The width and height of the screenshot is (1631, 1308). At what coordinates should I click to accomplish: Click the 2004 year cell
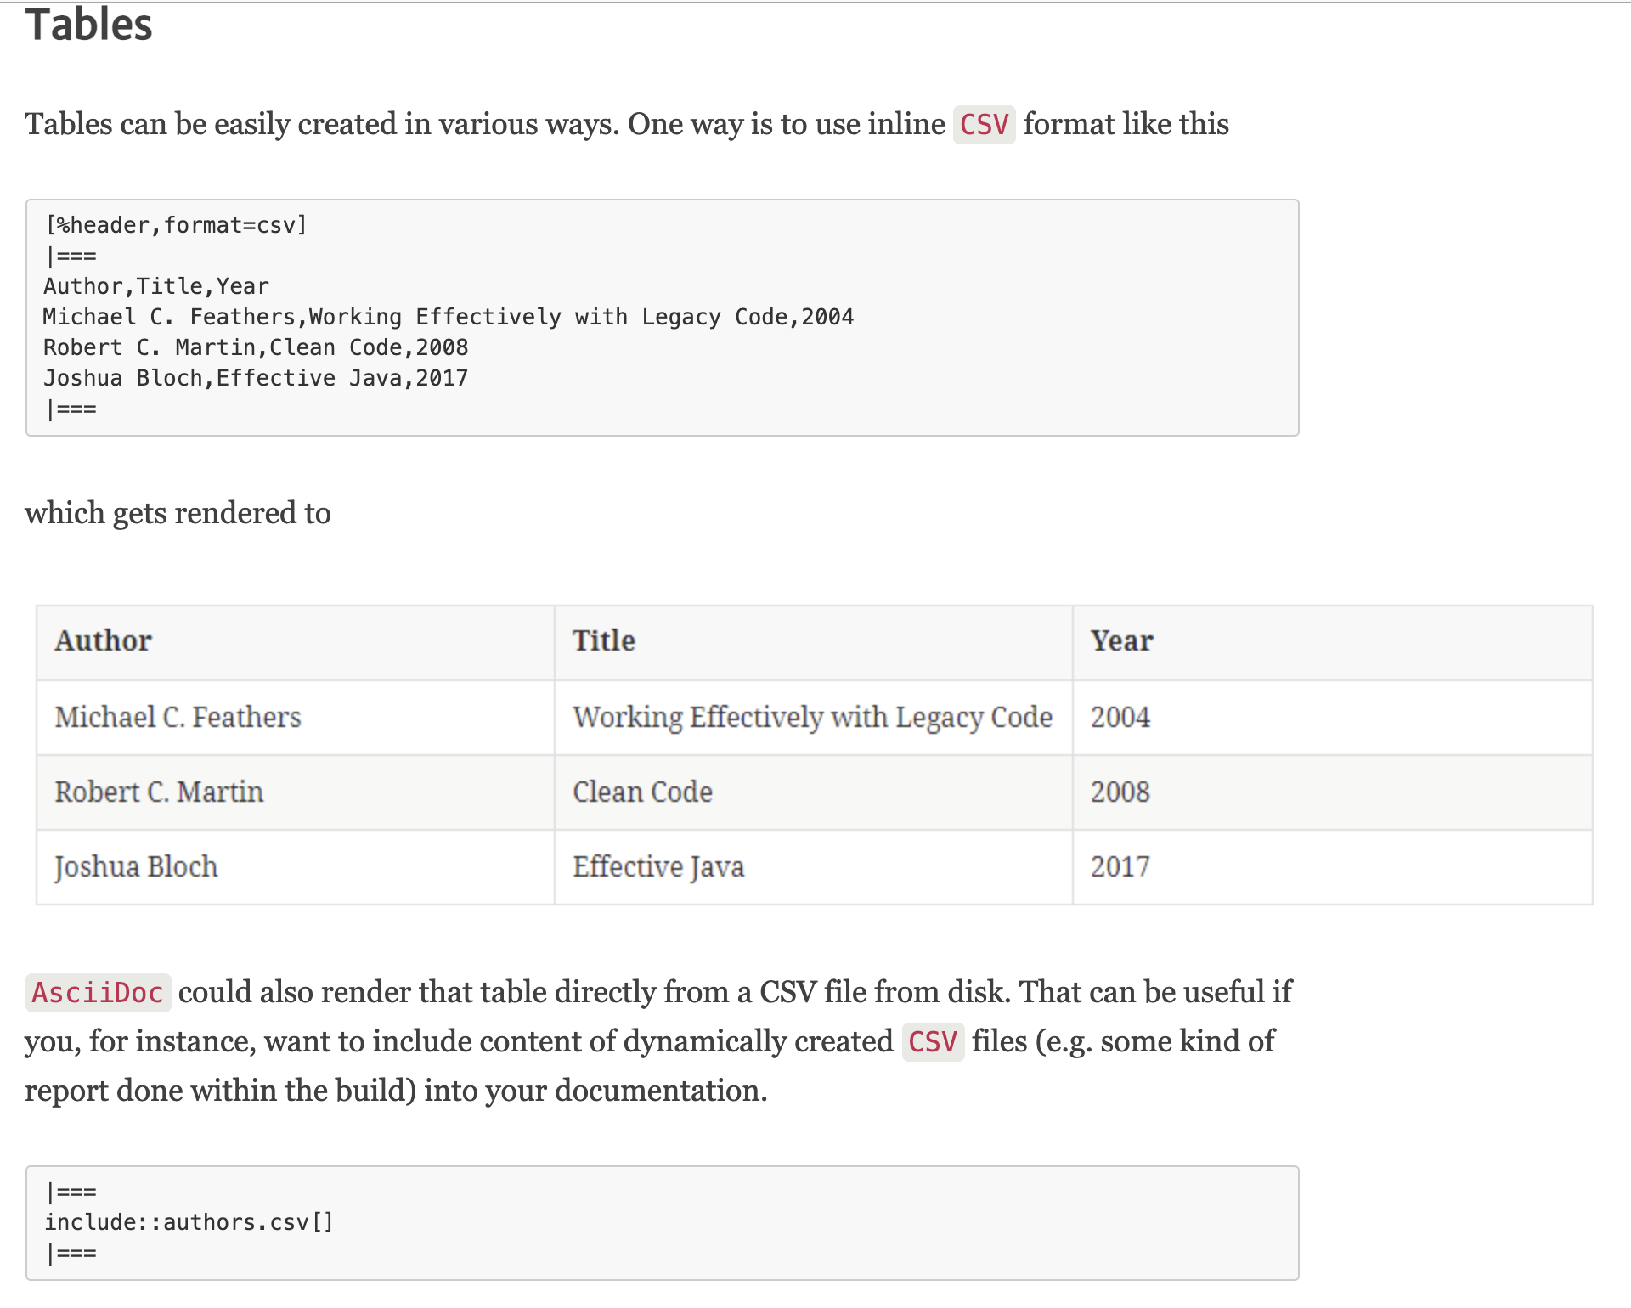(x=1120, y=718)
